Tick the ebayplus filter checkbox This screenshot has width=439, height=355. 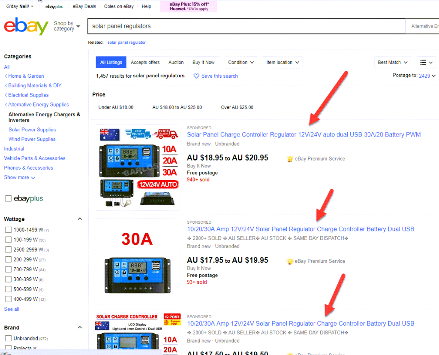coord(9,198)
